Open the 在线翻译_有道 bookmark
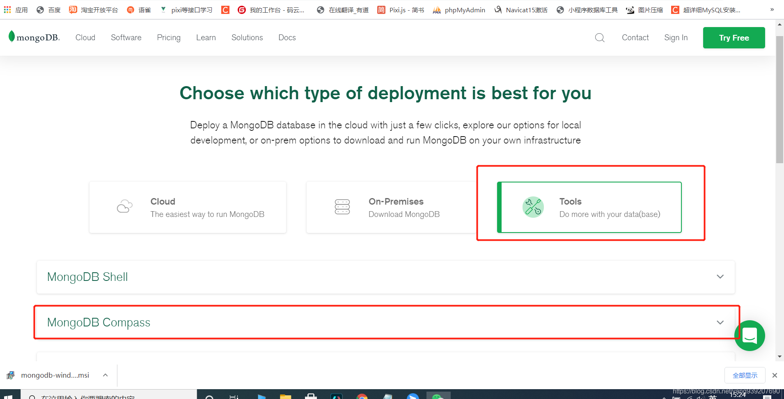Viewport: 784px width, 399px height. [x=343, y=10]
